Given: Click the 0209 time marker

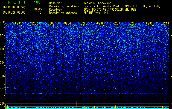Looking at the screenshot, I should pyautogui.click(x=149, y=23).
